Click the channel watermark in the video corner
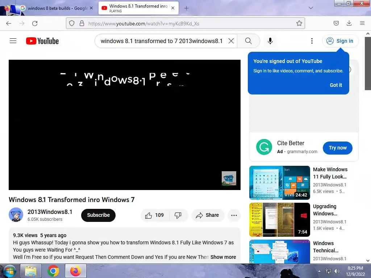The width and height of the screenshot is (371, 278). (x=229, y=178)
